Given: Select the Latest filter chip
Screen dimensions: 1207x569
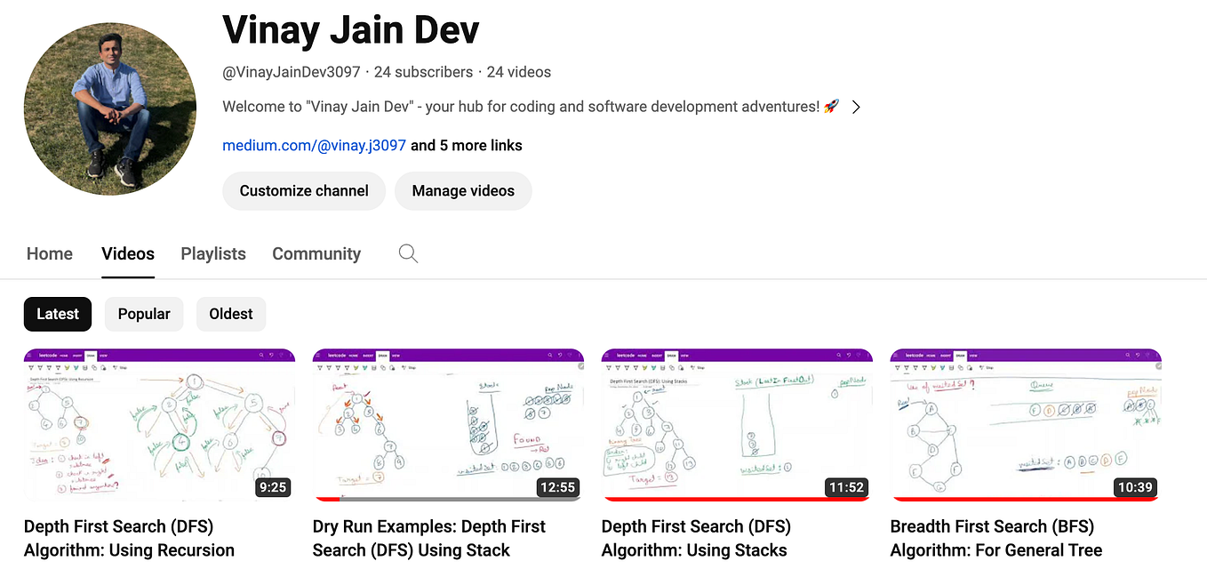Looking at the screenshot, I should (x=57, y=314).
